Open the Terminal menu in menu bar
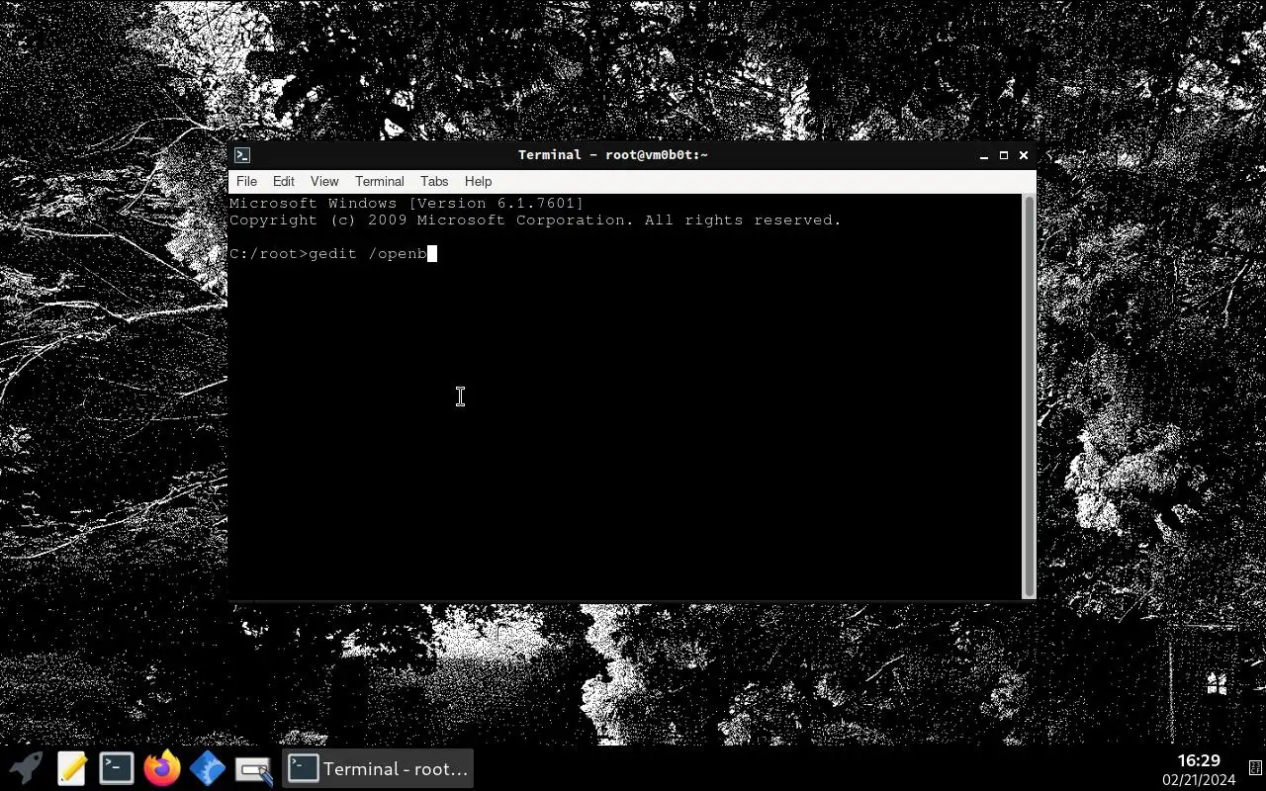Screen dimensions: 1266x791 pyautogui.click(x=380, y=182)
